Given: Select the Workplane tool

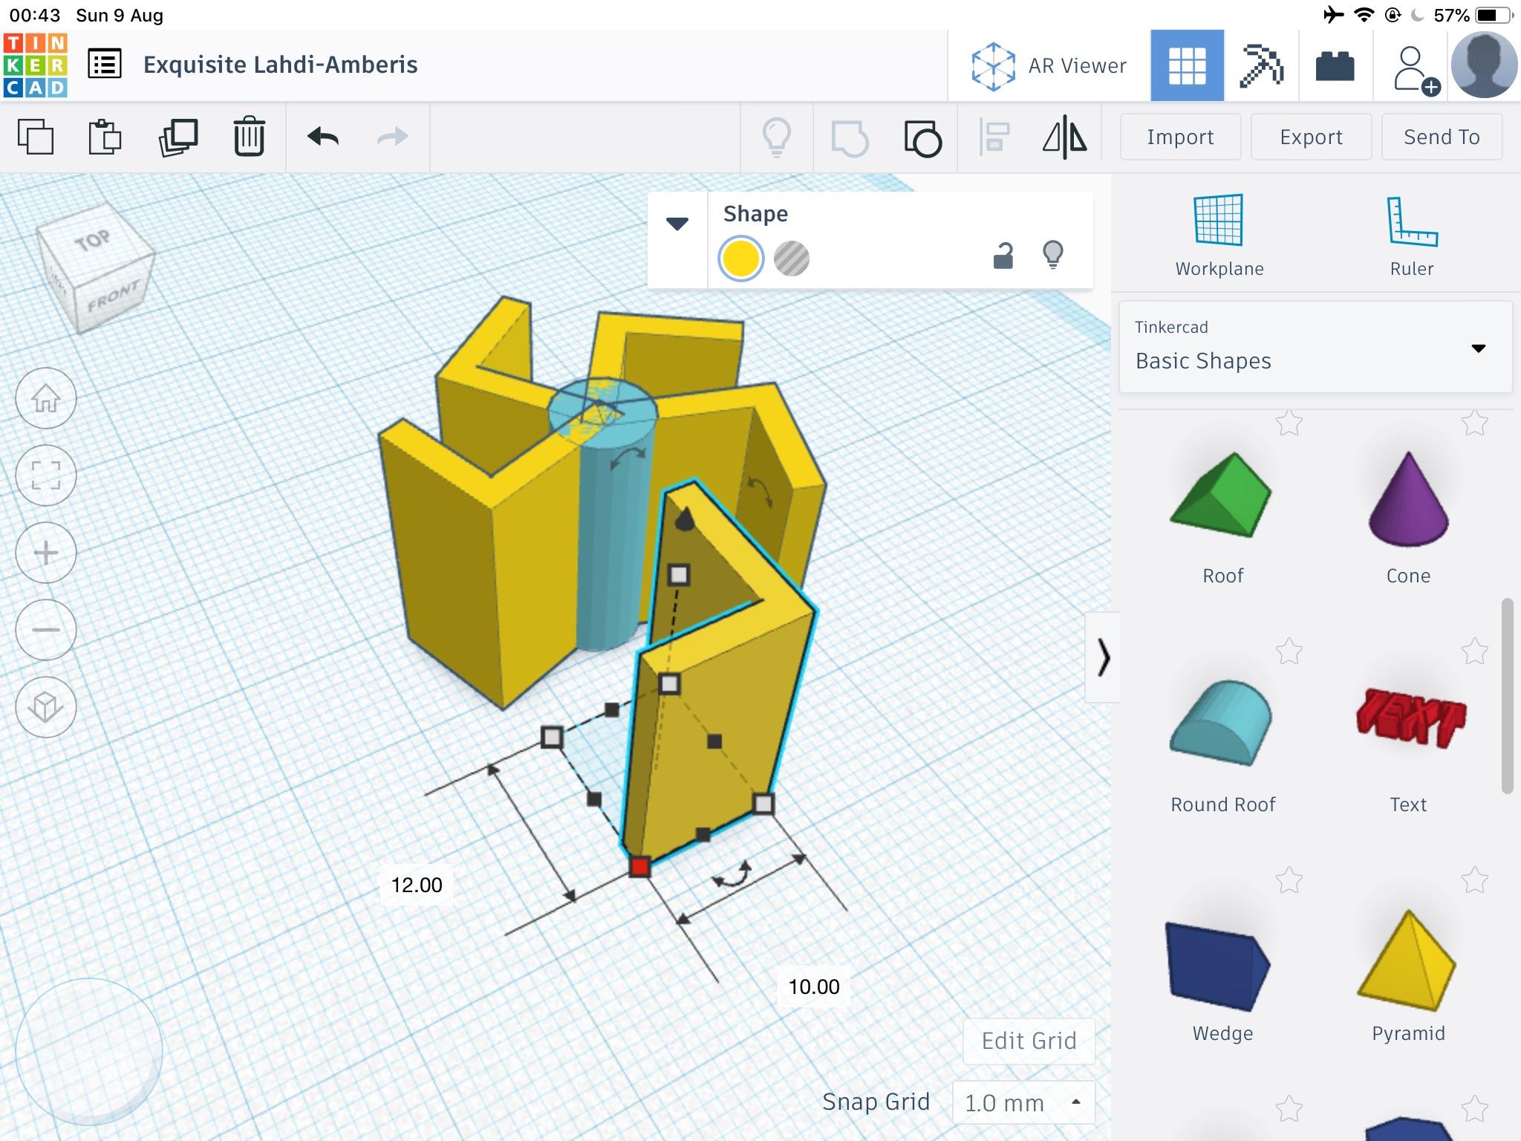Looking at the screenshot, I should point(1219,236).
